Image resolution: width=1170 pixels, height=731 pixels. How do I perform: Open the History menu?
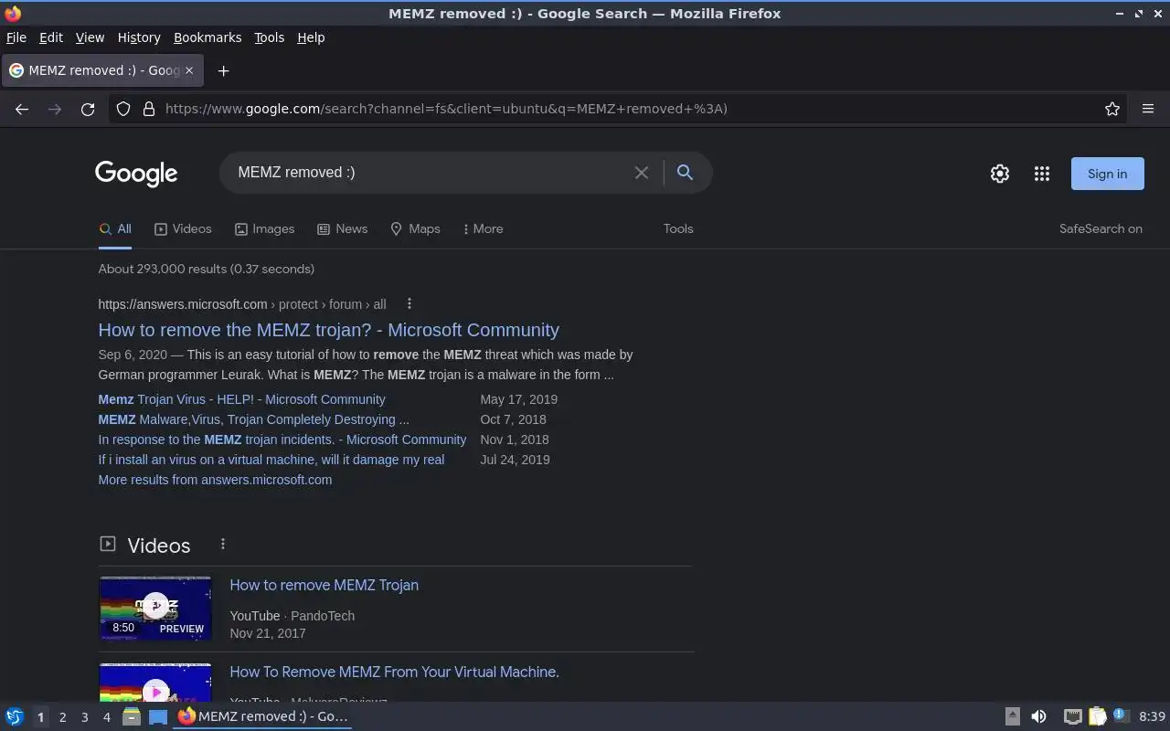coord(139,37)
